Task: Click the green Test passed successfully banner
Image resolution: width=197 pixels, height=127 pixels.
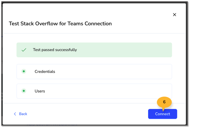Action: (x=94, y=50)
